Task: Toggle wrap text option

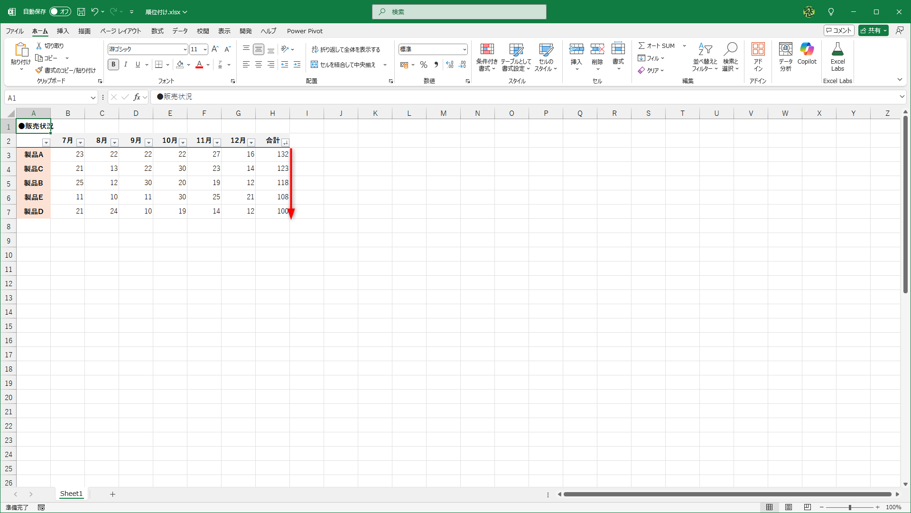Action: (346, 49)
